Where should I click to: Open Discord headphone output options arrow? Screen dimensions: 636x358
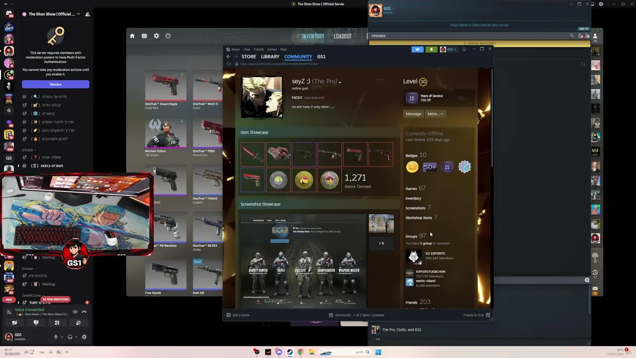click(x=76, y=337)
